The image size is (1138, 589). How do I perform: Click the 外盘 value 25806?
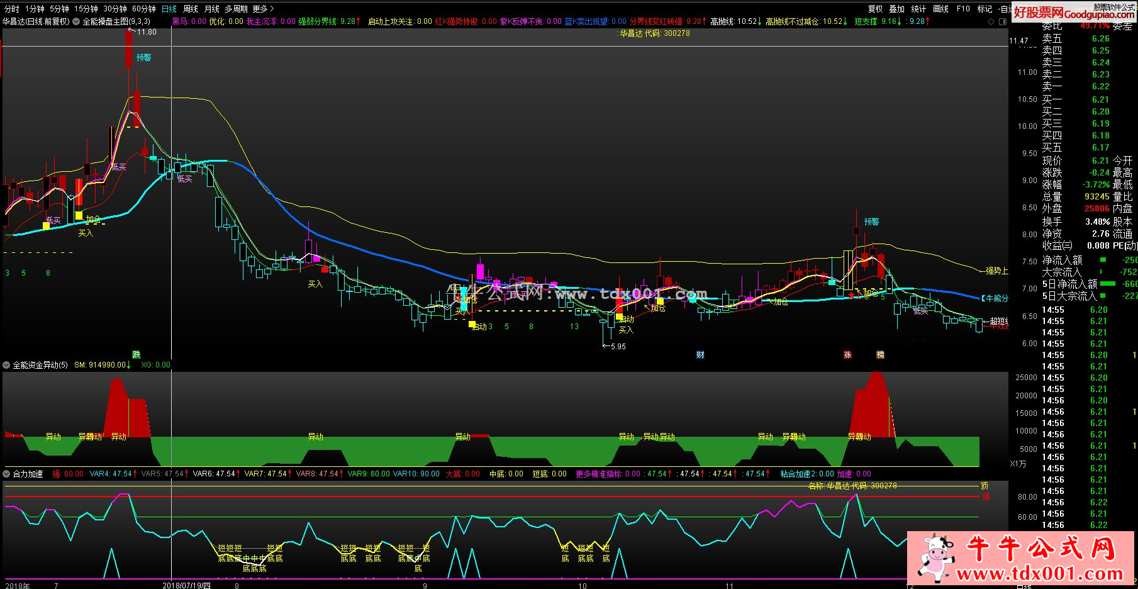[x=1097, y=208]
